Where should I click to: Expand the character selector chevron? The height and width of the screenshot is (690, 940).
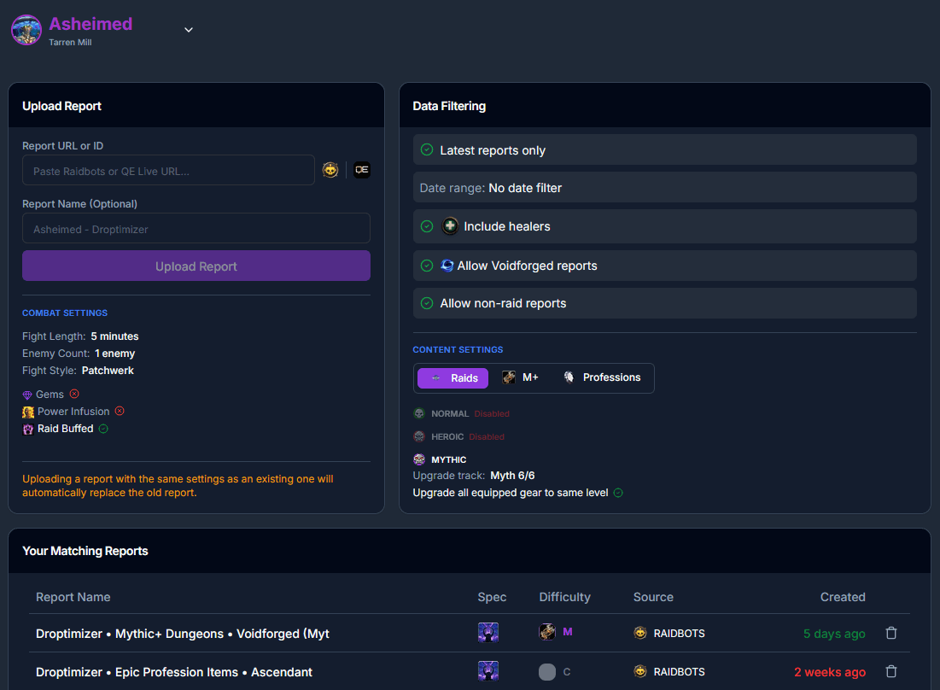(x=188, y=30)
